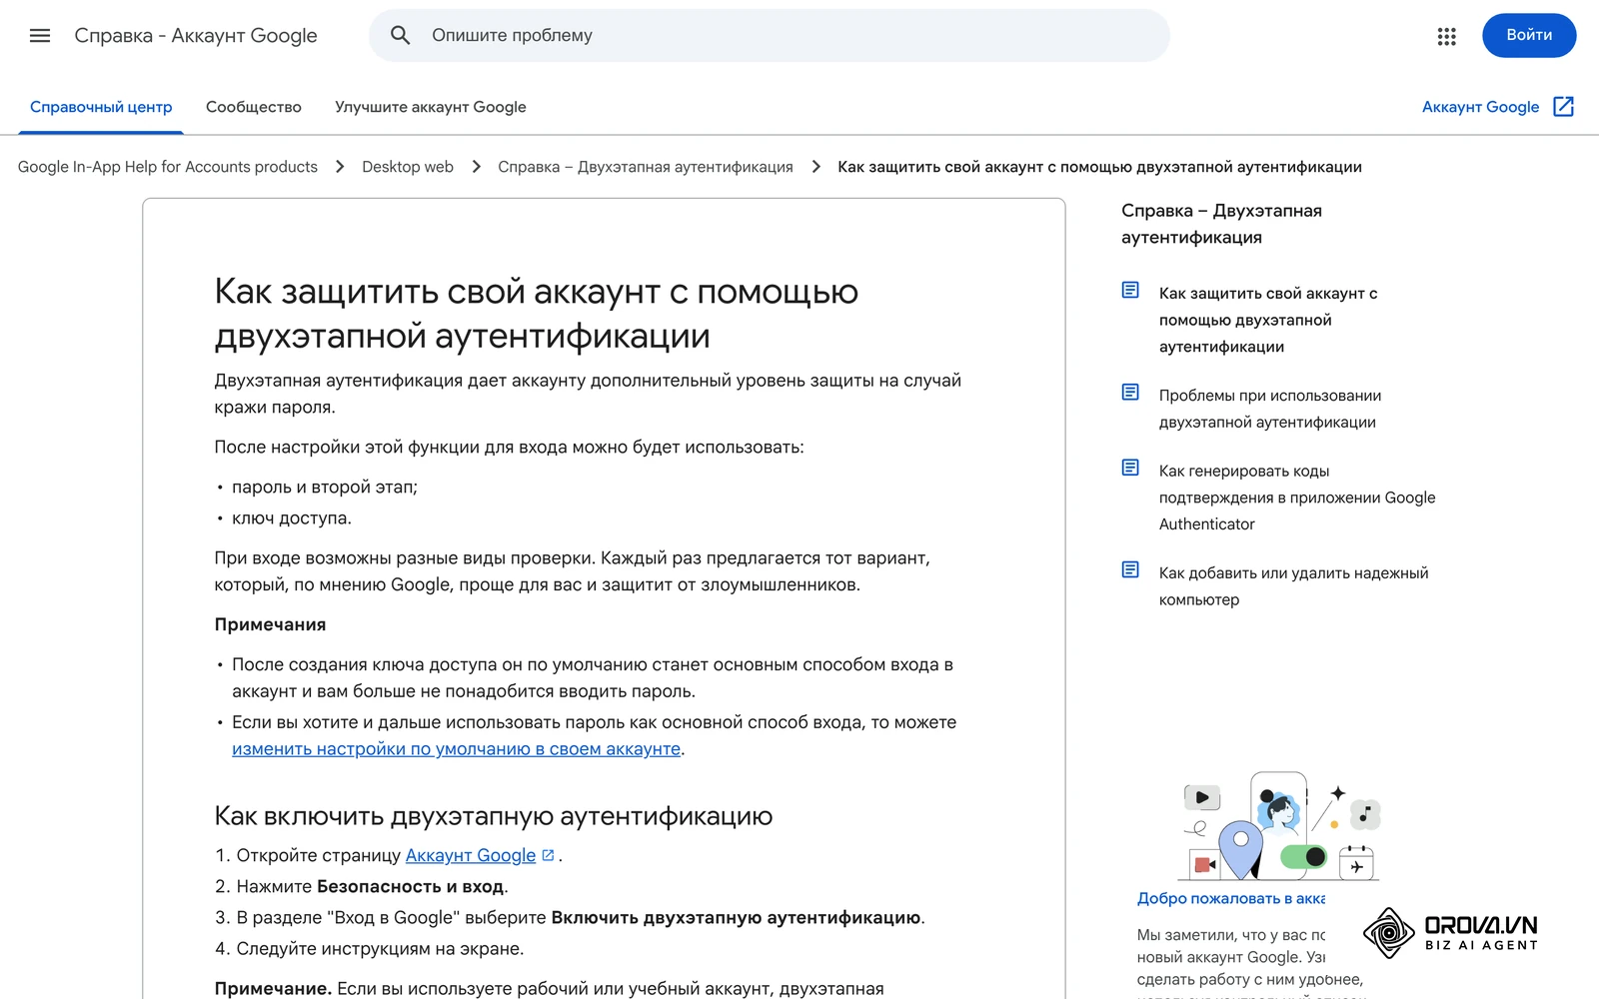Open sidebar article about Google Authenticator codes
The height and width of the screenshot is (999, 1599).
pyautogui.click(x=1297, y=498)
